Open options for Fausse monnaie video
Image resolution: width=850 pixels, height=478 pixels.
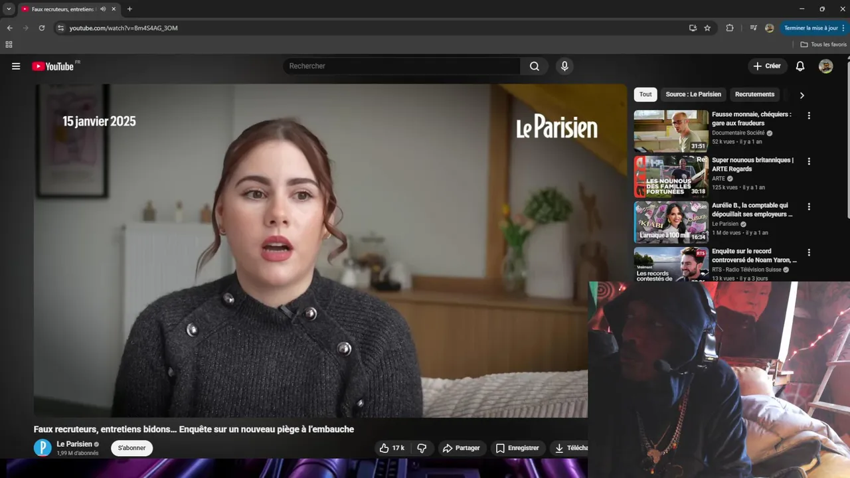809,116
